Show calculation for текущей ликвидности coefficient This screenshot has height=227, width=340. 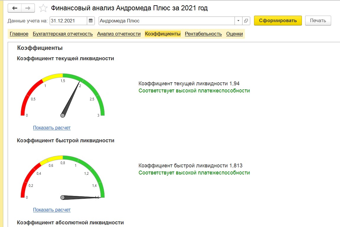tap(52, 128)
